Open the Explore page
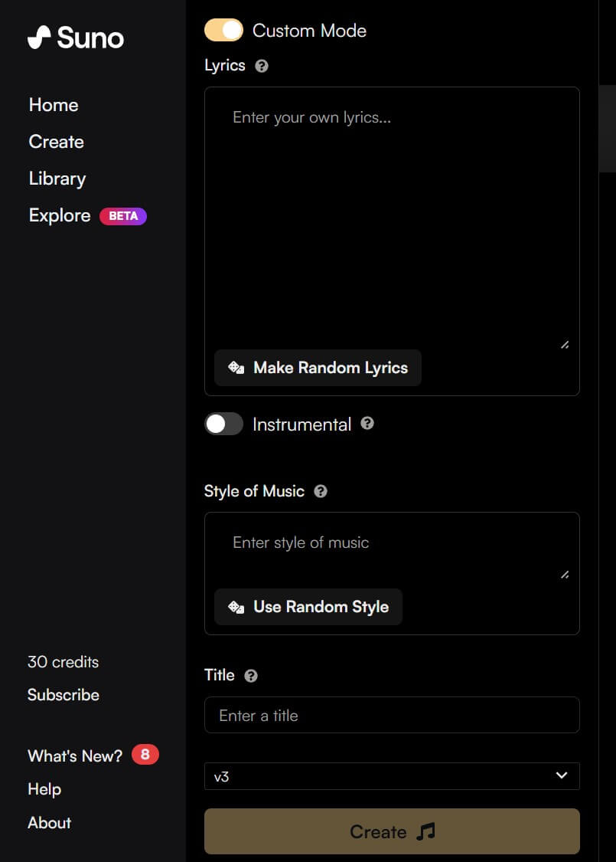This screenshot has height=862, width=616. (60, 215)
